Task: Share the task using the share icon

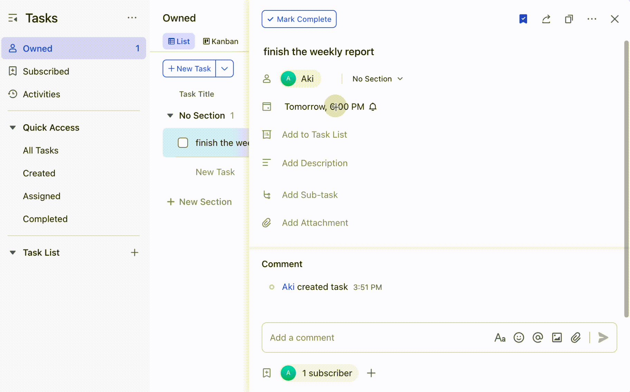Action: pyautogui.click(x=546, y=19)
